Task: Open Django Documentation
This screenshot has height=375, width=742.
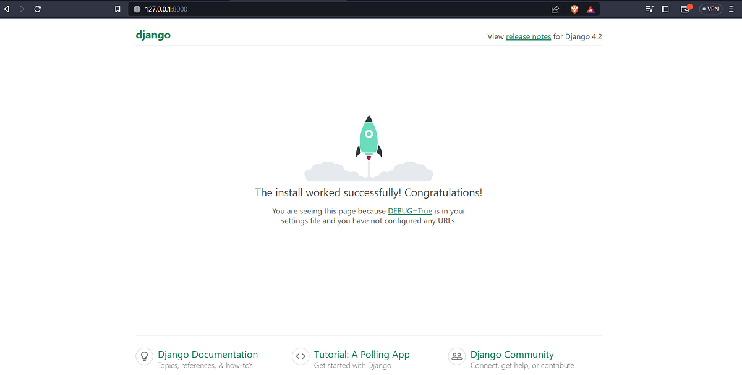Action: 208,355
